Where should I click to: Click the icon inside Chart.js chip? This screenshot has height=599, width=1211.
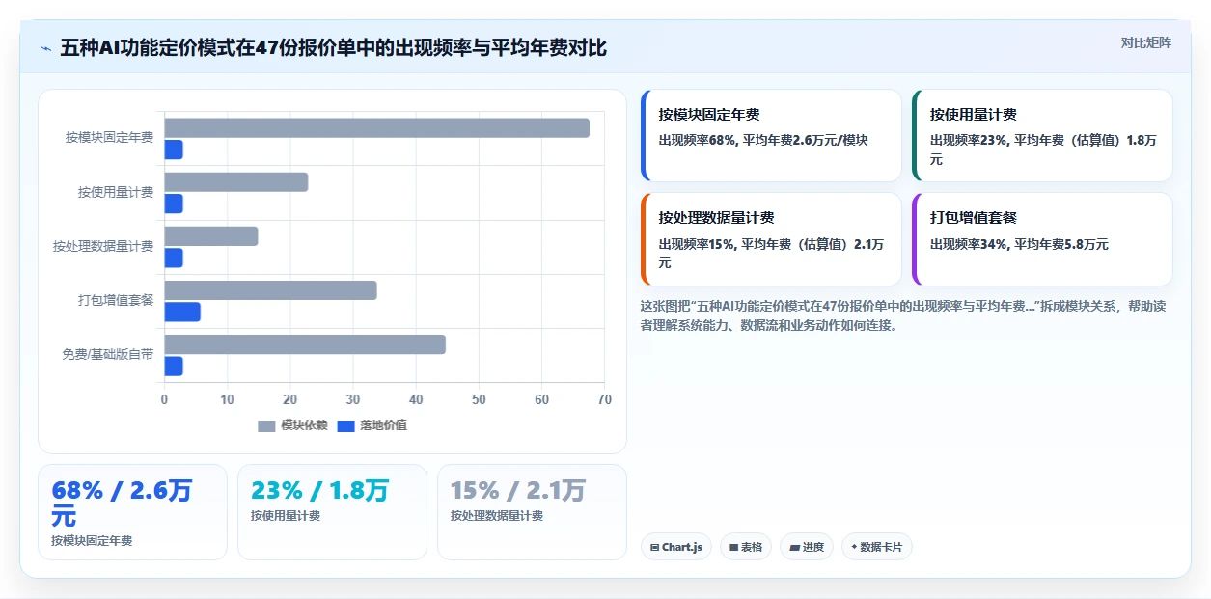(655, 548)
